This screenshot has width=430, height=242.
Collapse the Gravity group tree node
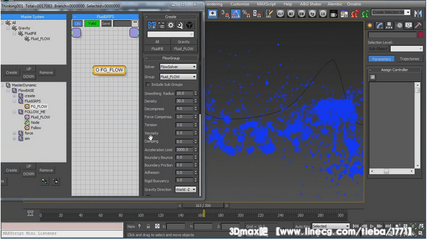point(8,28)
